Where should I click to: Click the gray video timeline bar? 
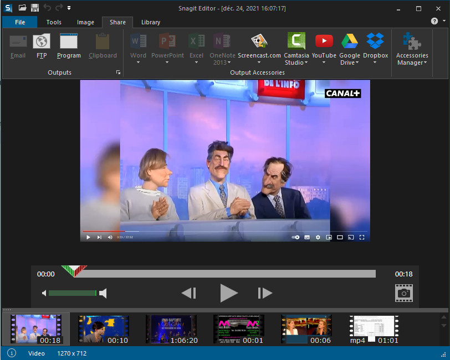click(x=224, y=274)
